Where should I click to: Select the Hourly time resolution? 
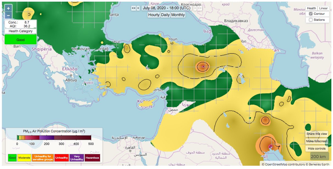pyautogui.click(x=154, y=15)
